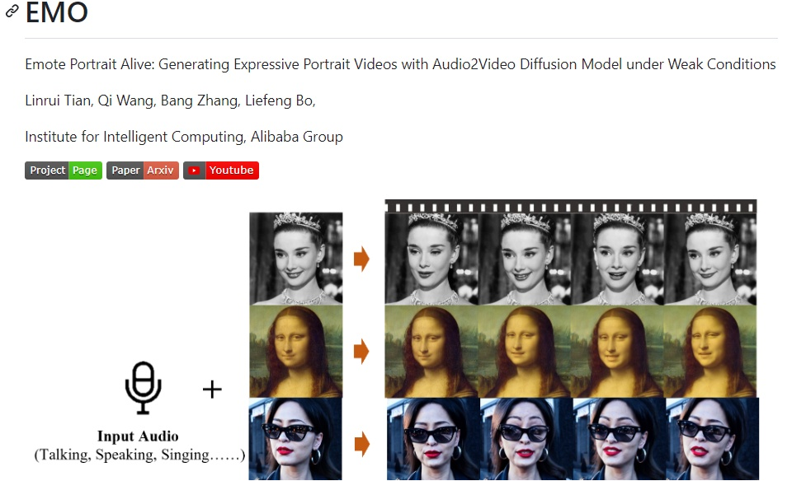Viewport: 792px width, 481px height.
Task: Open the Paper Arxiv badge link
Action: click(x=142, y=170)
